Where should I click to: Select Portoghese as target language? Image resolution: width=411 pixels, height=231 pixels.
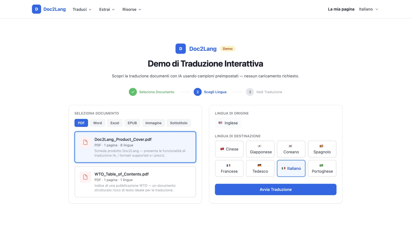(322, 168)
